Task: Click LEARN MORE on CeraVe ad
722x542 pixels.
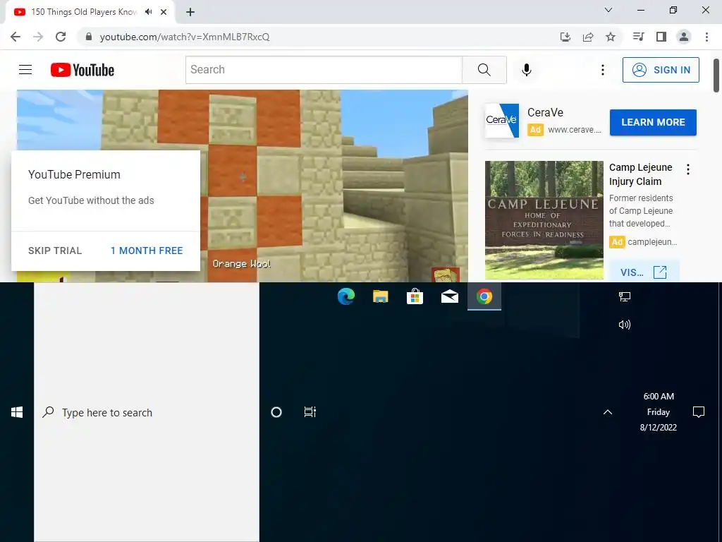Action: (x=653, y=123)
